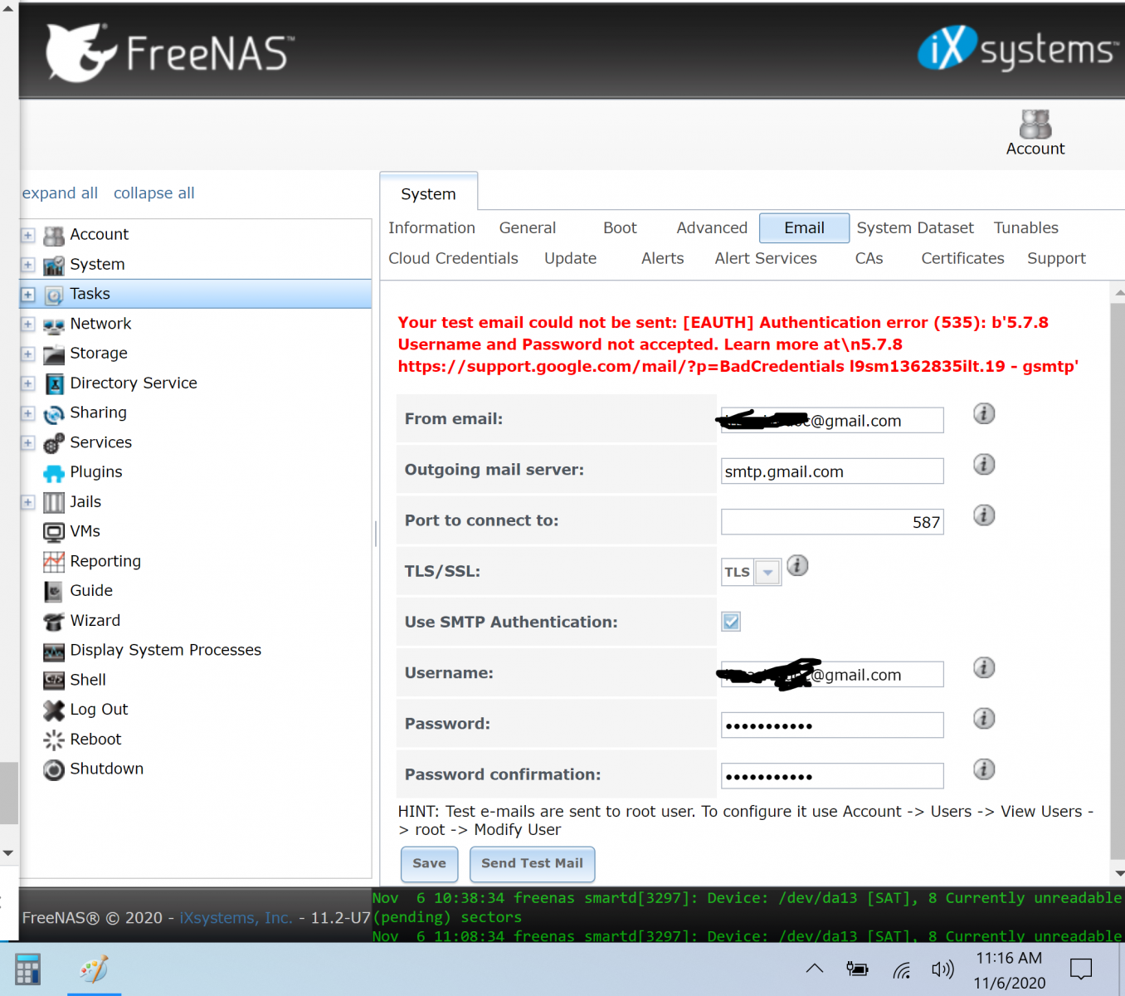Open the Alert Services tab
1125x996 pixels.
[766, 258]
